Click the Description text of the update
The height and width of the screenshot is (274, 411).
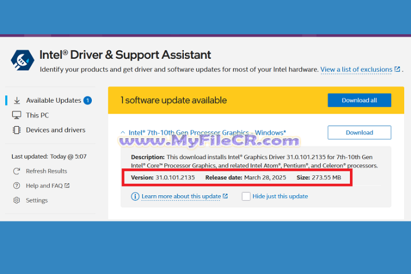[254, 161]
